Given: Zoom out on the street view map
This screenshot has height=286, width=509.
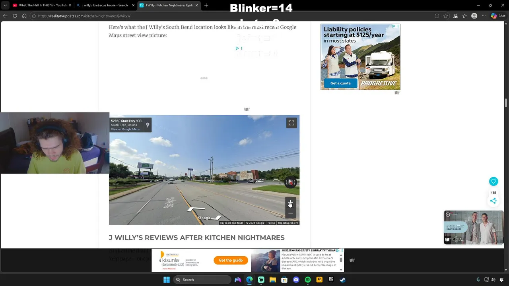Looking at the screenshot, I should 290,213.
